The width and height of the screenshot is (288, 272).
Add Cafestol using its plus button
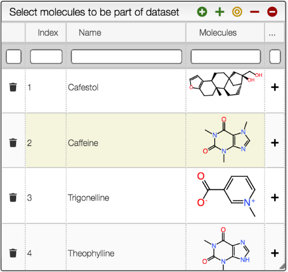tap(275, 87)
